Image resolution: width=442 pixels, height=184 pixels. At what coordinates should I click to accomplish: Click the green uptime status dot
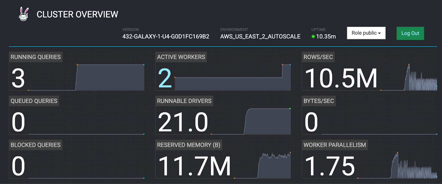313,36
